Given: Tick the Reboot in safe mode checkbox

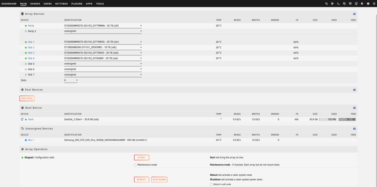Looking at the screenshot, I should 211,184.
